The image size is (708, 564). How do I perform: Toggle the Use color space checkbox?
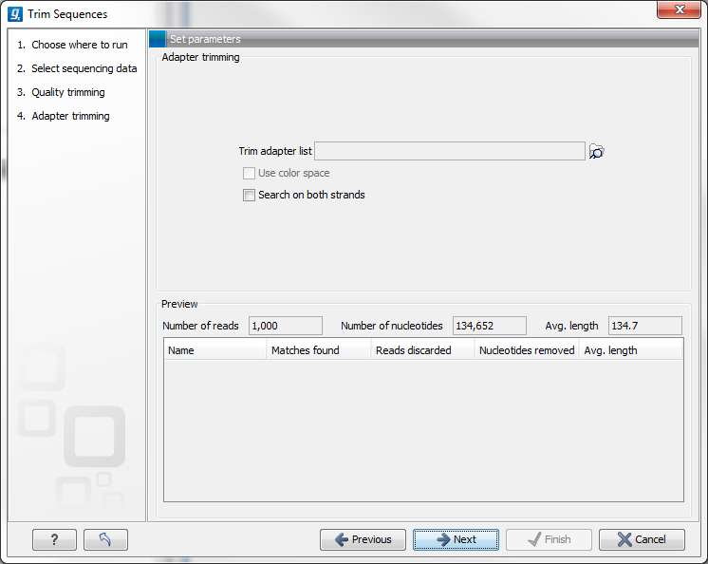(250, 174)
